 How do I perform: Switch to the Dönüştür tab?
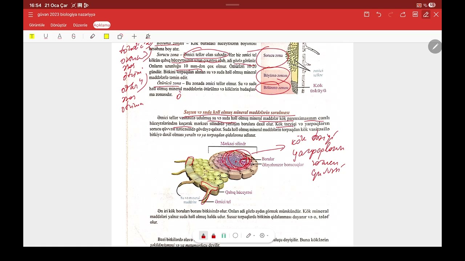click(58, 25)
